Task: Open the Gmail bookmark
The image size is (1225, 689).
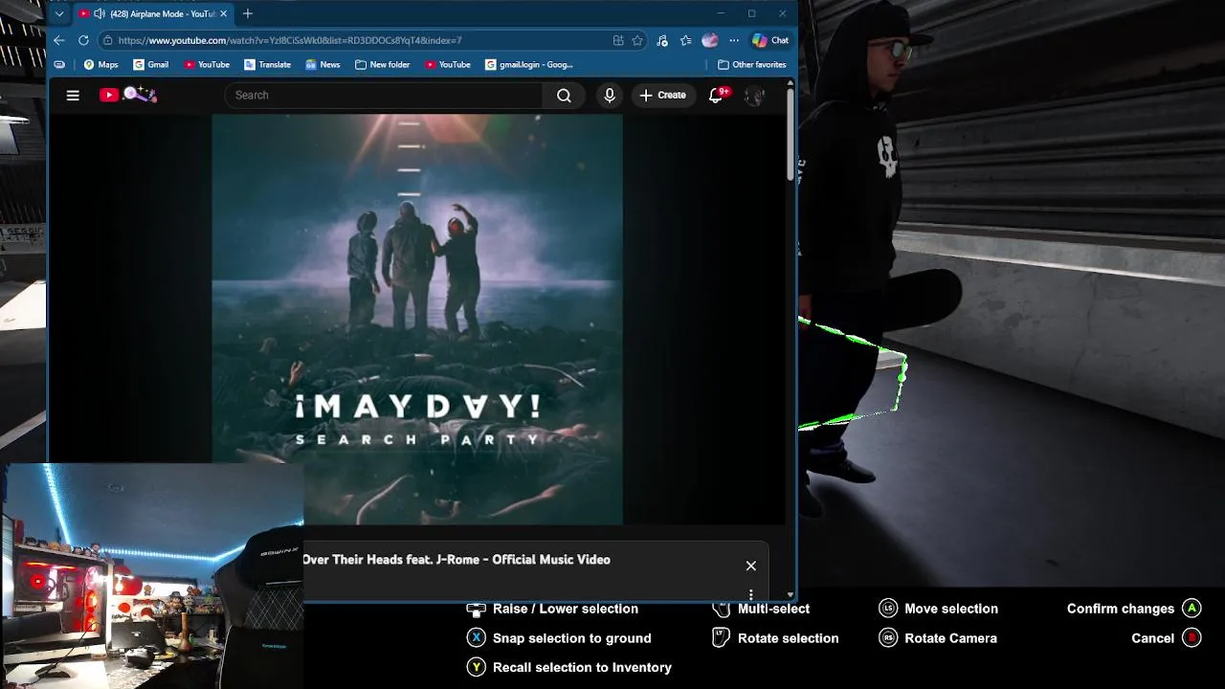Action: [150, 64]
